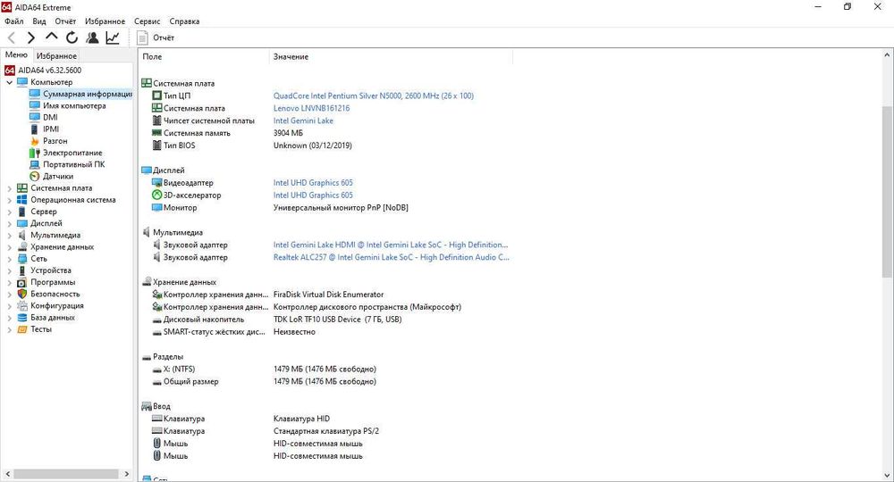Click the Поле column header
Screen dimensions: 894x482
(x=204, y=57)
